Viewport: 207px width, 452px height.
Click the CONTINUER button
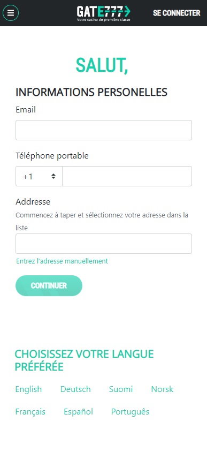click(49, 285)
